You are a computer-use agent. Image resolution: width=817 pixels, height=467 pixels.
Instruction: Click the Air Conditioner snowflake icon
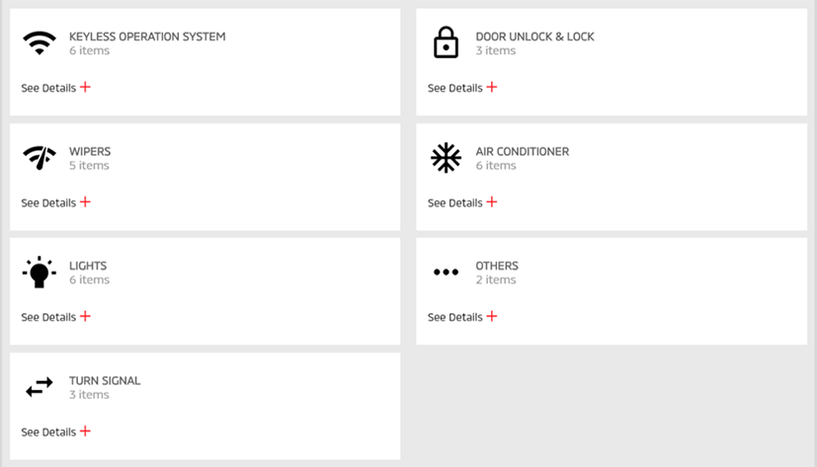coord(446,157)
